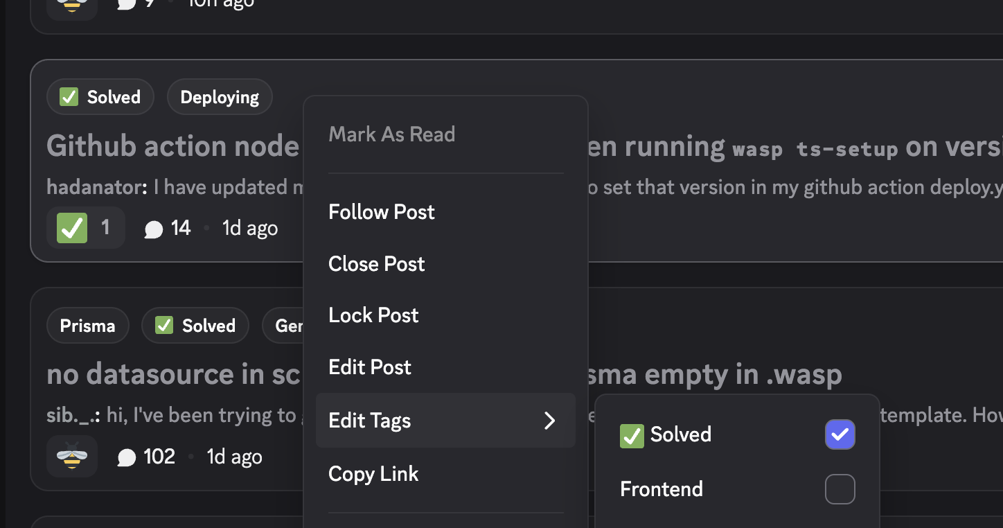Check the Frontend tag checkbox

[840, 489]
